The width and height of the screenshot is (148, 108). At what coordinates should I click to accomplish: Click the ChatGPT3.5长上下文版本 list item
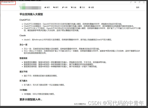click(82, 29)
